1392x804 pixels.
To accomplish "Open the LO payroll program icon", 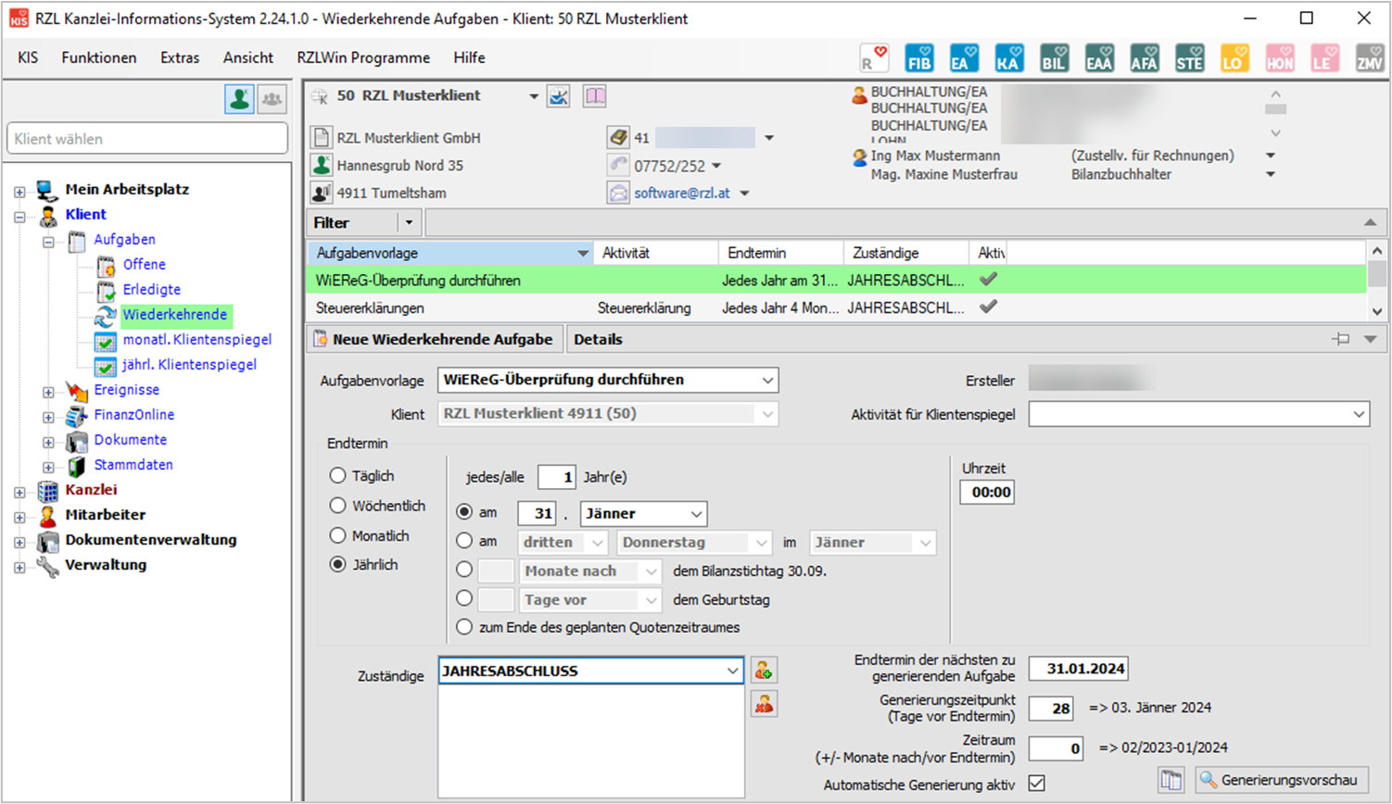I will tap(1234, 58).
